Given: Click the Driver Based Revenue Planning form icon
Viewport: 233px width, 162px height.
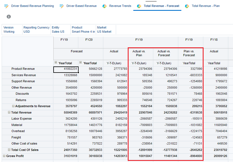Looking at the screenshot, I should [6, 5].
